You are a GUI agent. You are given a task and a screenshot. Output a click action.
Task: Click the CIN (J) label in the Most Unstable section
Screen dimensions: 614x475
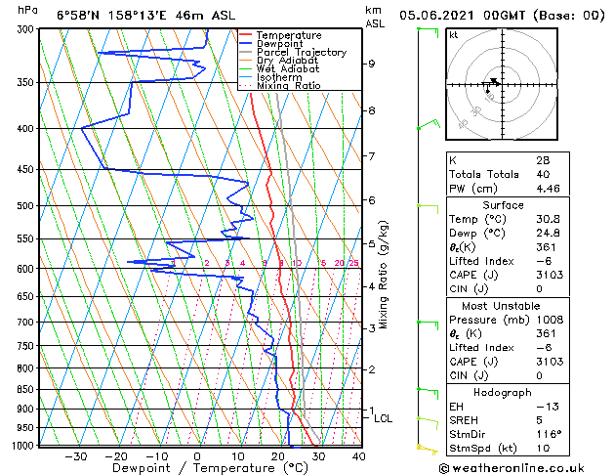(x=469, y=375)
